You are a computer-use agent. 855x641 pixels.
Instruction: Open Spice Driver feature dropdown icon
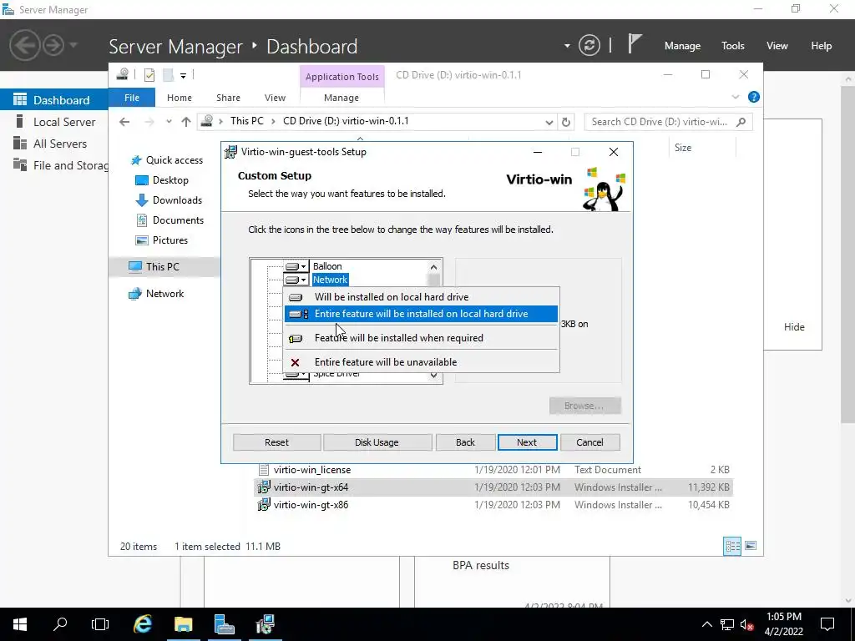coord(296,375)
